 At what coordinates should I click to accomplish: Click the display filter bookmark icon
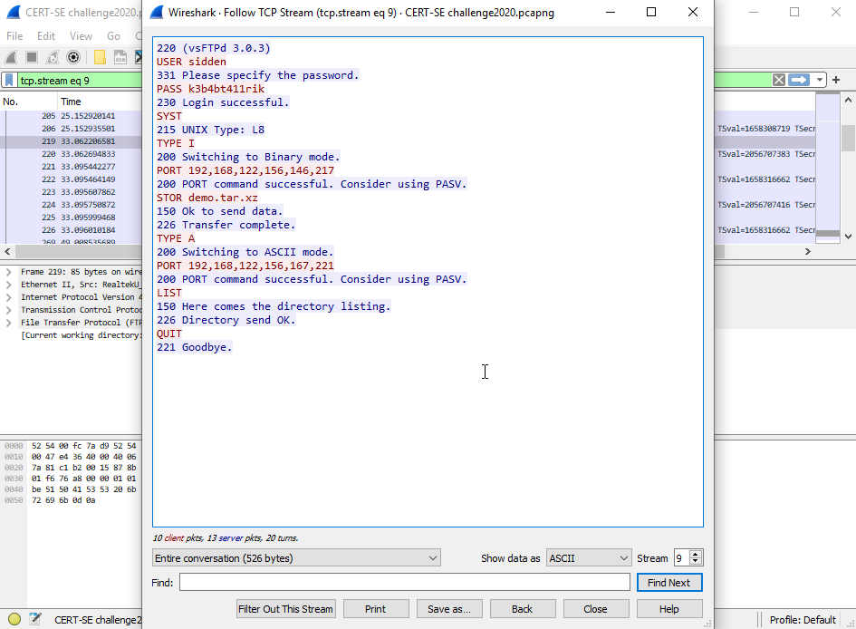click(x=9, y=81)
